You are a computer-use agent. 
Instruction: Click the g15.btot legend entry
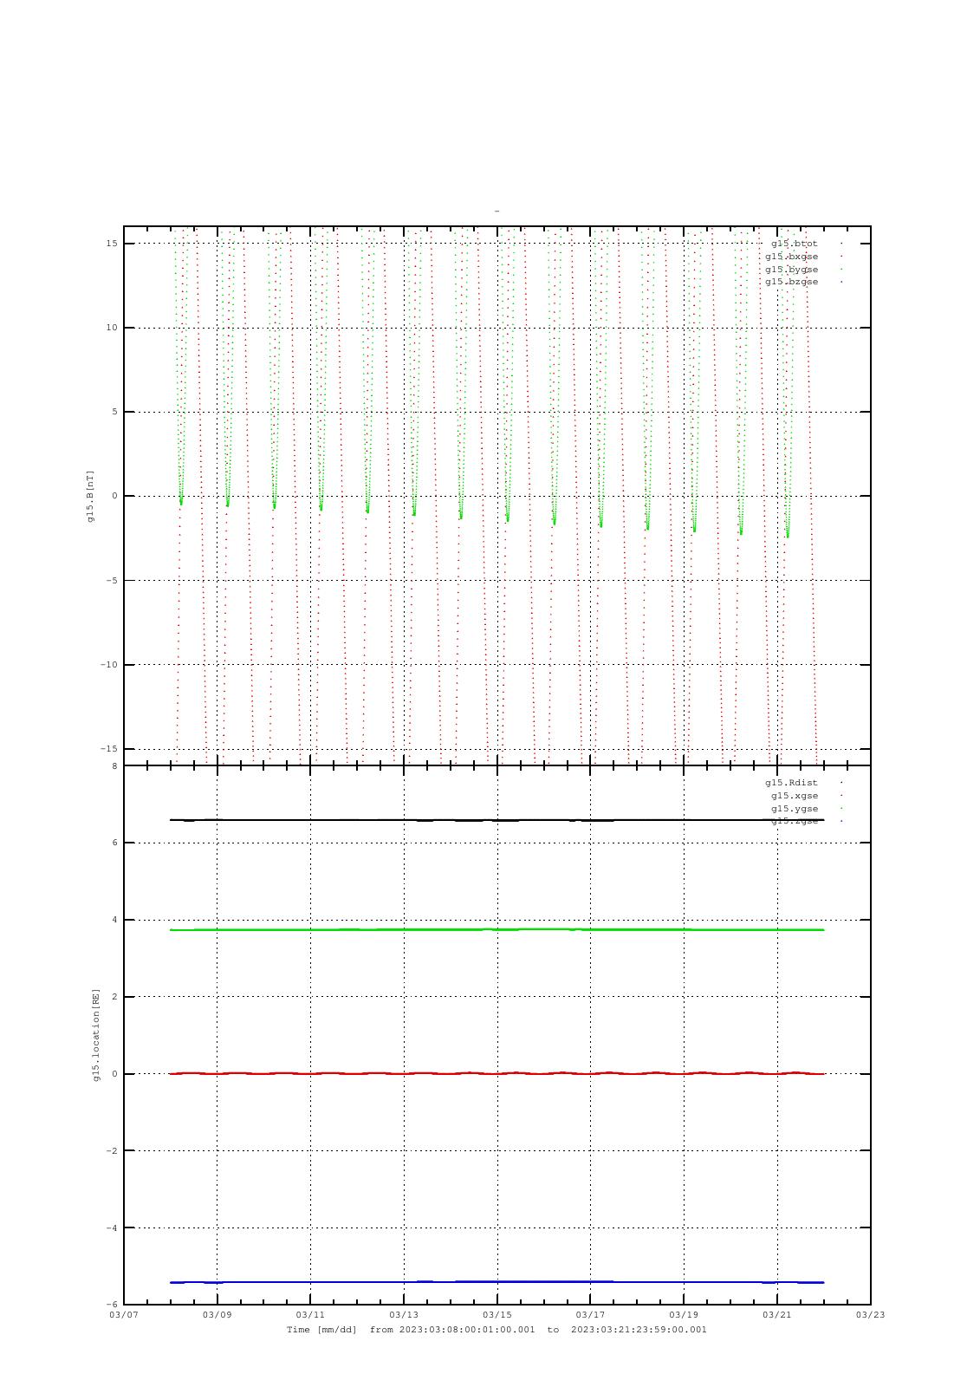794,244
